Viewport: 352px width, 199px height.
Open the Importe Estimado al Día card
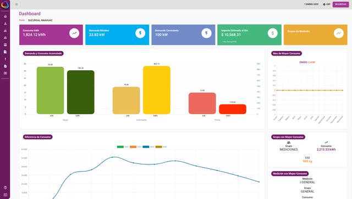point(249,35)
